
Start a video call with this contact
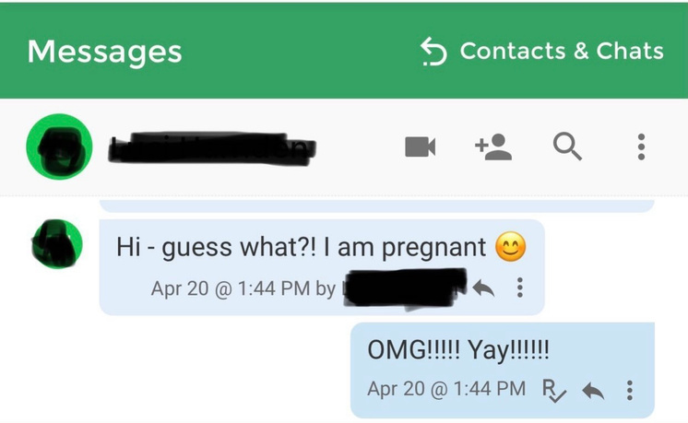coord(421,147)
